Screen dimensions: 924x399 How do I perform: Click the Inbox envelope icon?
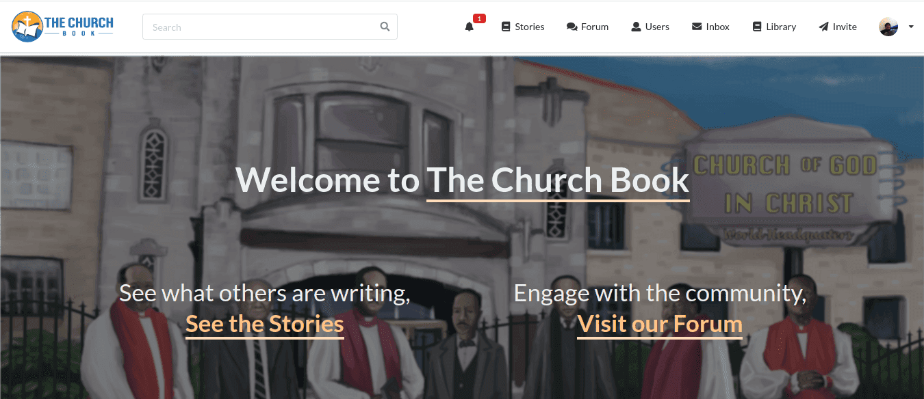point(697,27)
